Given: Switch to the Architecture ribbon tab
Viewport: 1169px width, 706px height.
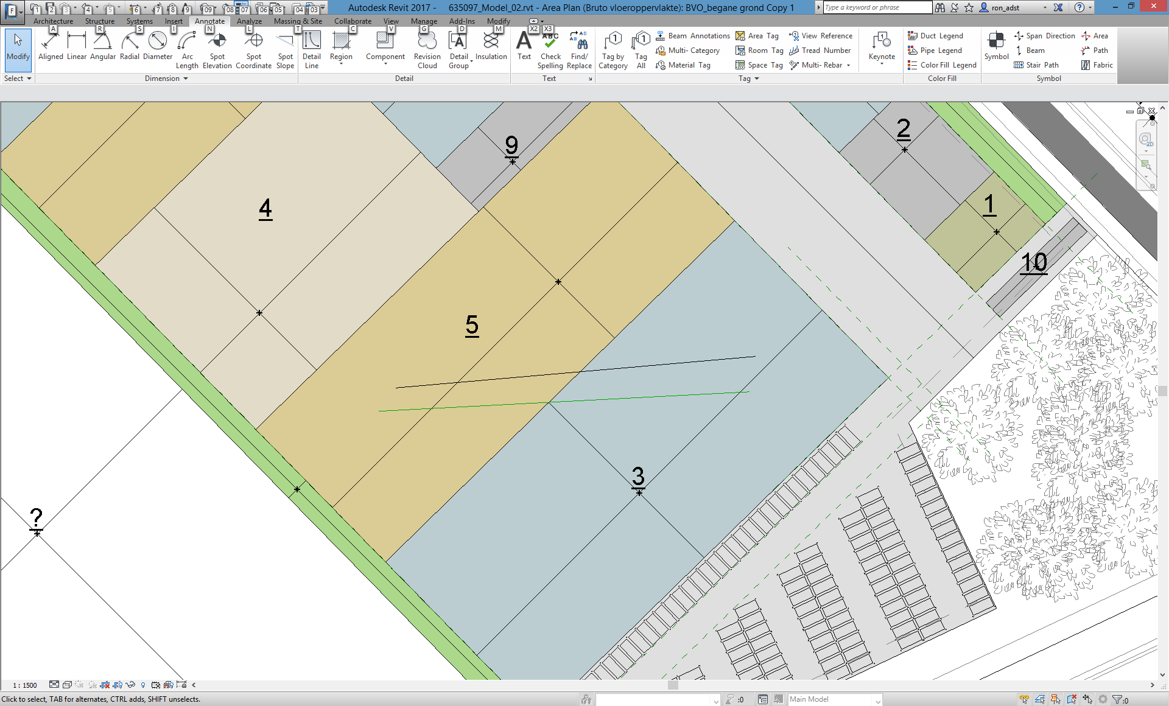Looking at the screenshot, I should (53, 21).
